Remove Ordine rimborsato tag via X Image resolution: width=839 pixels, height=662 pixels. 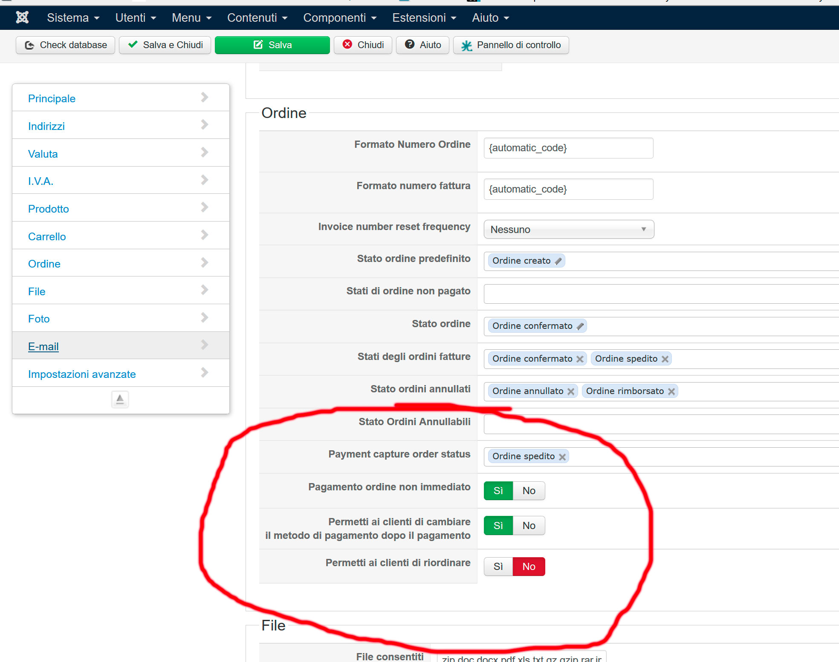671,391
